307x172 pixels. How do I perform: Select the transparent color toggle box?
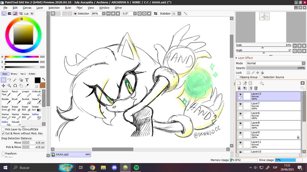(x=37, y=86)
